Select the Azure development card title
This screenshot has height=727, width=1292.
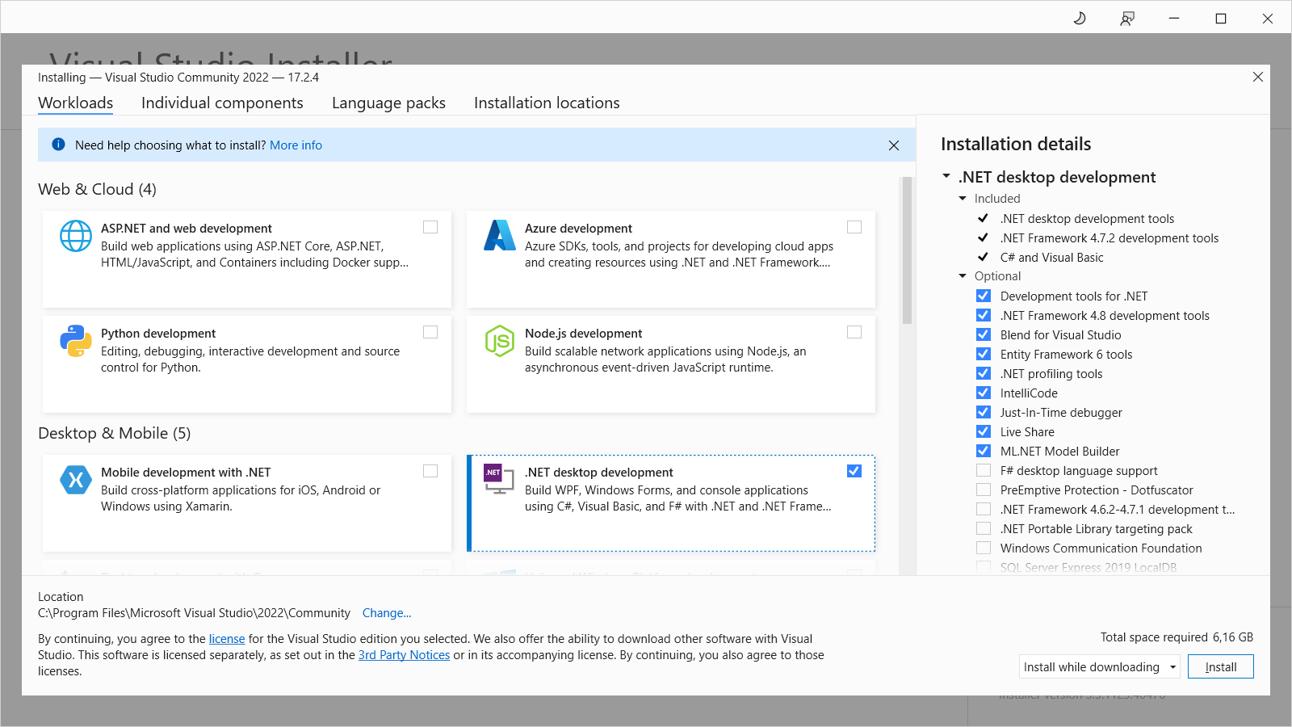point(578,229)
